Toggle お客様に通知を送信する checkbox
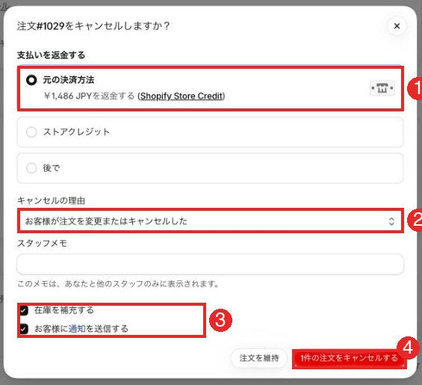Viewport: 422px width, 385px height. 24,329
